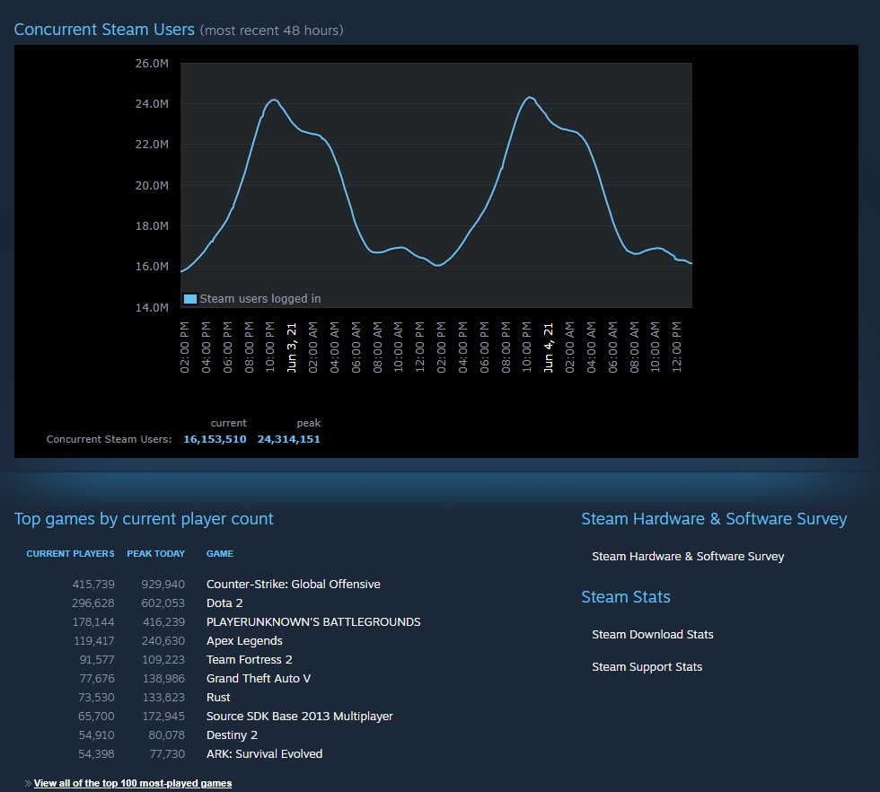Click ARK peak today 77,730

click(x=167, y=753)
